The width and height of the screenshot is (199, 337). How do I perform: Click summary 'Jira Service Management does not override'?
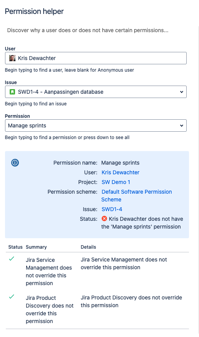[x=49, y=272]
